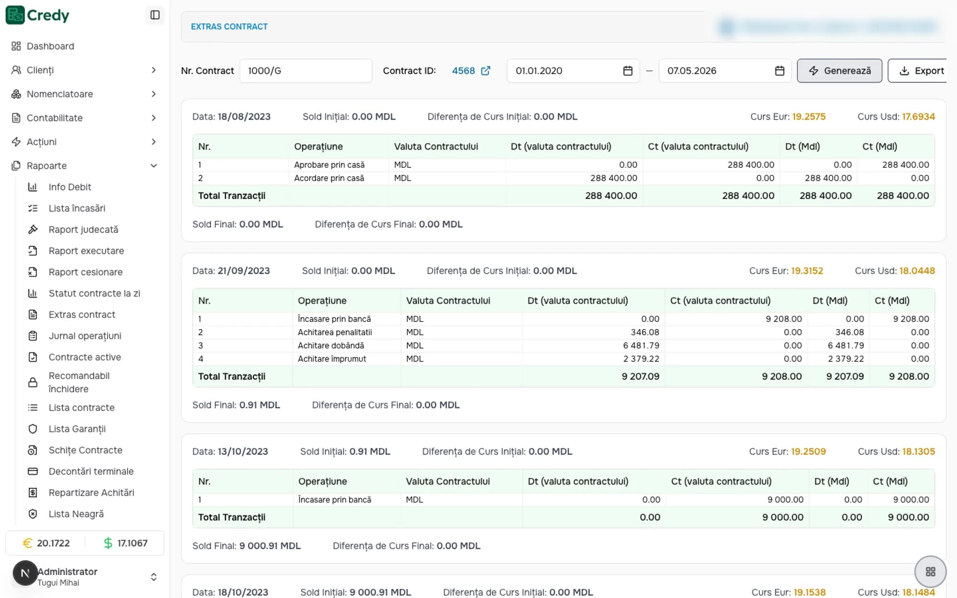Image resolution: width=957 pixels, height=598 pixels.
Task: Open Schițe Contracte icon
Action: (x=33, y=450)
